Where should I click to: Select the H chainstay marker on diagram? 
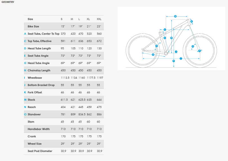(153, 54)
